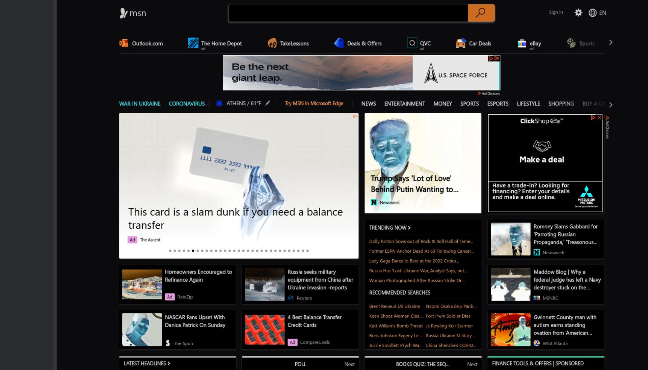
Task: Open the Russia seeks military equipment article thumbnail
Action: click(x=265, y=284)
